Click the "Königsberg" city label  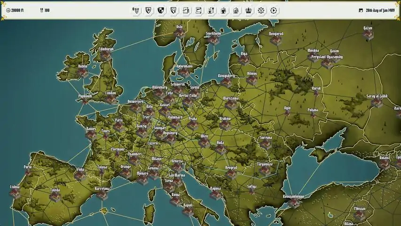point(226,76)
